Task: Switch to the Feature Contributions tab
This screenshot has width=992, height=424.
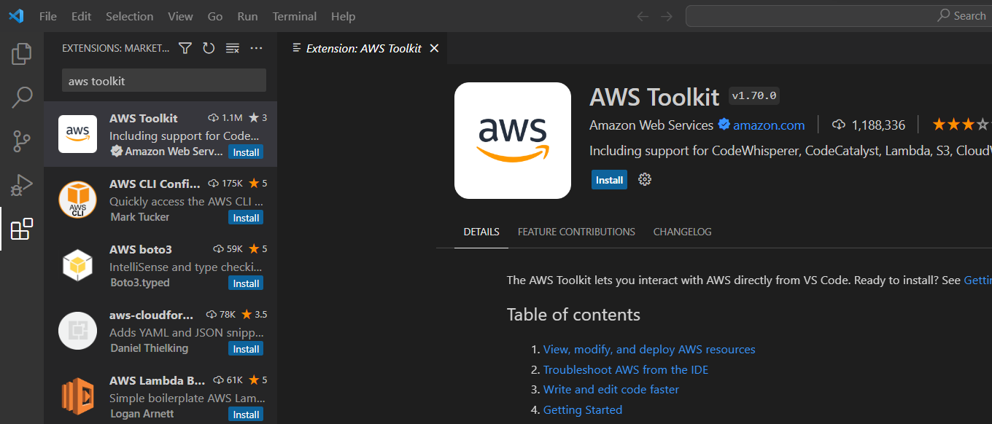Action: click(x=576, y=232)
